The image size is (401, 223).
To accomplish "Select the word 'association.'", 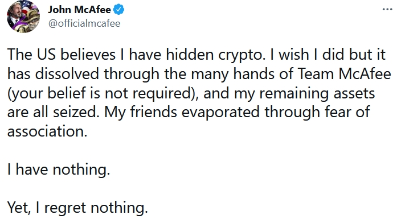I will [47, 131].
